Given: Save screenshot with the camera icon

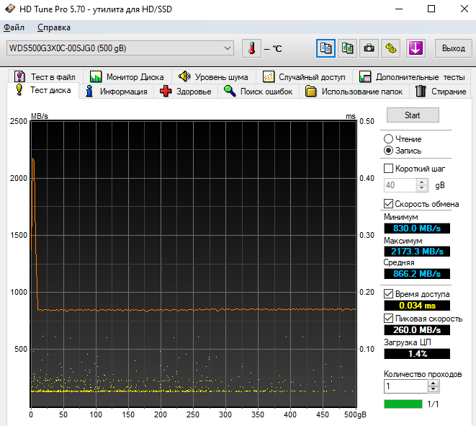Looking at the screenshot, I should pos(369,48).
